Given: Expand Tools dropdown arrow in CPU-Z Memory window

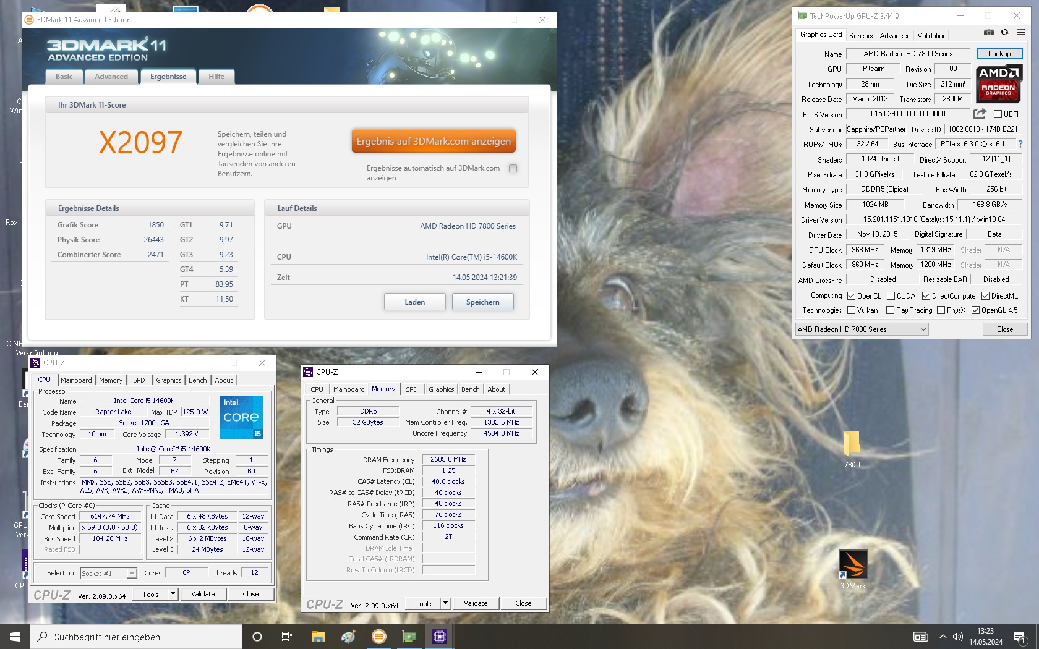Looking at the screenshot, I should click(x=445, y=603).
